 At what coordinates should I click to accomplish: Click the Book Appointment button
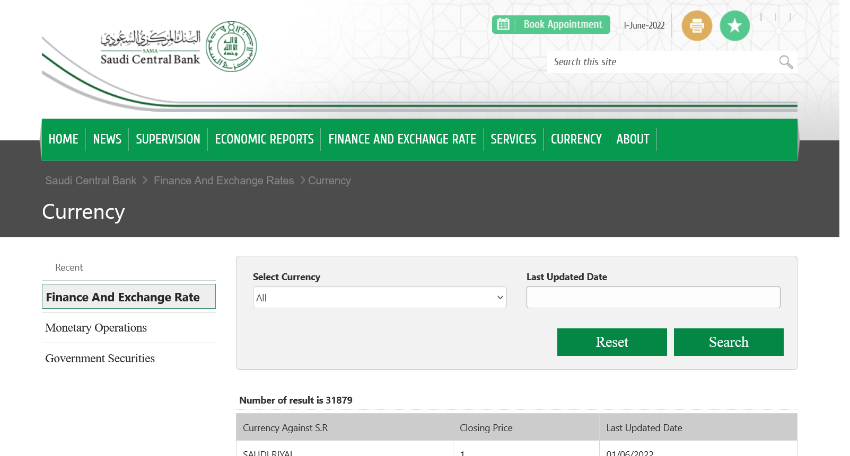pos(563,24)
